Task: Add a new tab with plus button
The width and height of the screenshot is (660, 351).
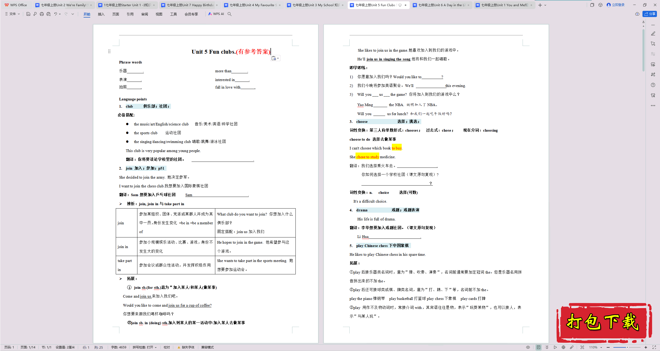Action: click(540, 5)
